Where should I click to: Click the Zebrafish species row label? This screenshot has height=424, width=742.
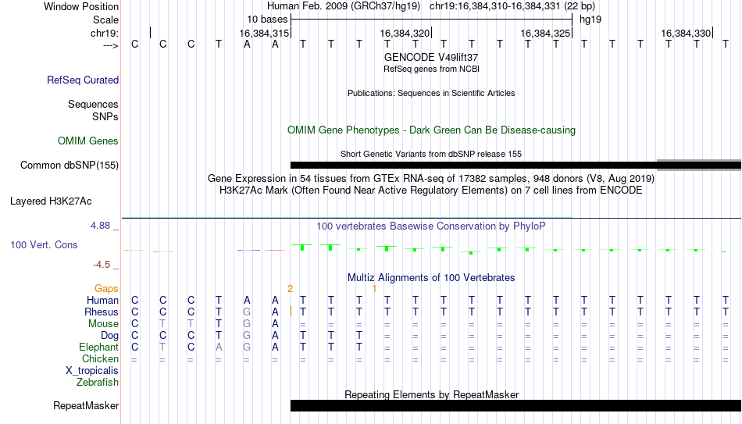(98, 383)
